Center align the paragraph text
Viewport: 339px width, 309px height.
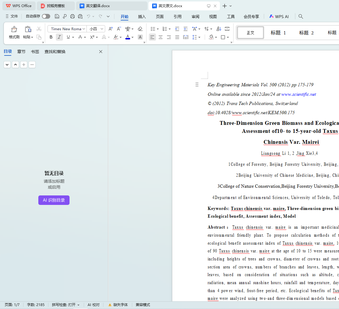tap(160, 37)
